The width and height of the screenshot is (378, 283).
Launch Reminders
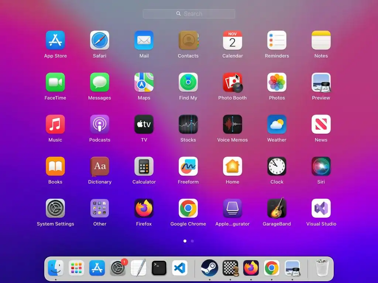pos(277,40)
